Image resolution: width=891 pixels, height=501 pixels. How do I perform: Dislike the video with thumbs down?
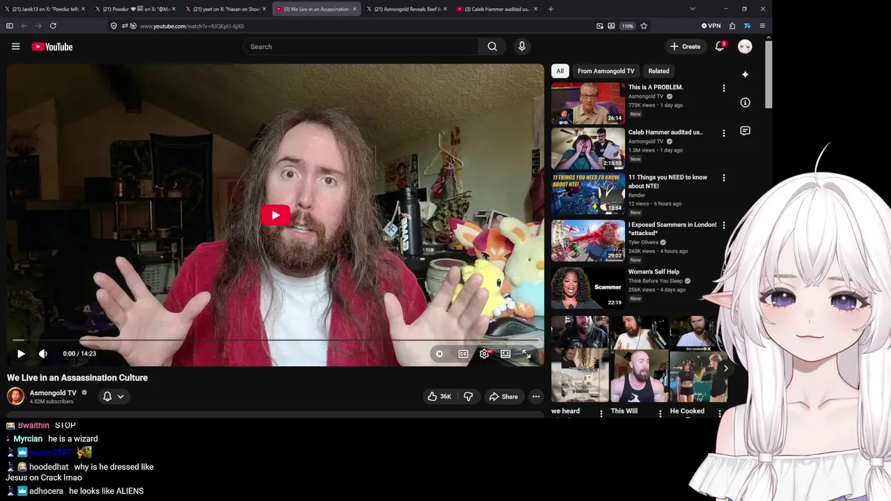pos(468,397)
